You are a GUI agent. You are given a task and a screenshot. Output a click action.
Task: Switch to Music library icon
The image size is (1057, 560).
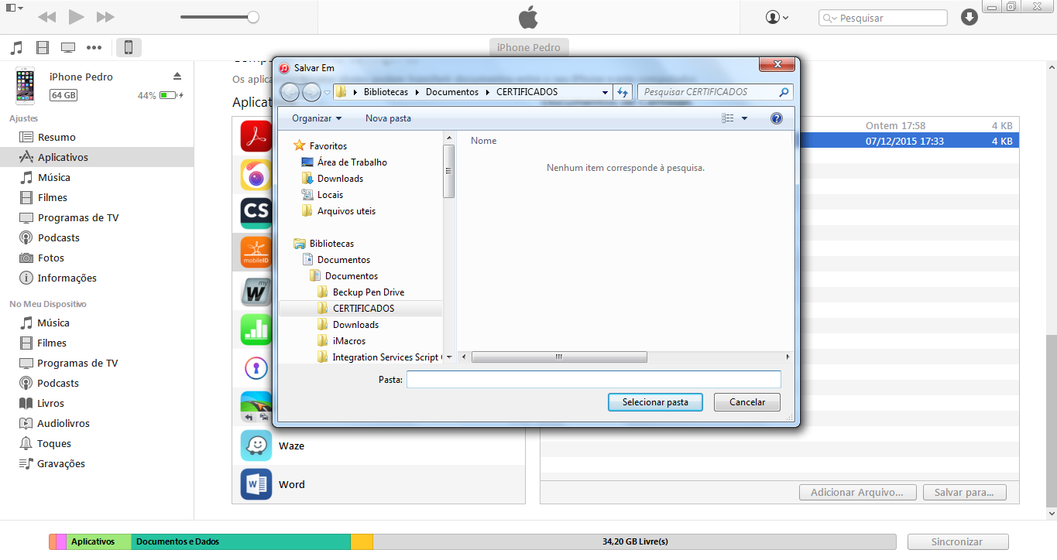tap(16, 48)
